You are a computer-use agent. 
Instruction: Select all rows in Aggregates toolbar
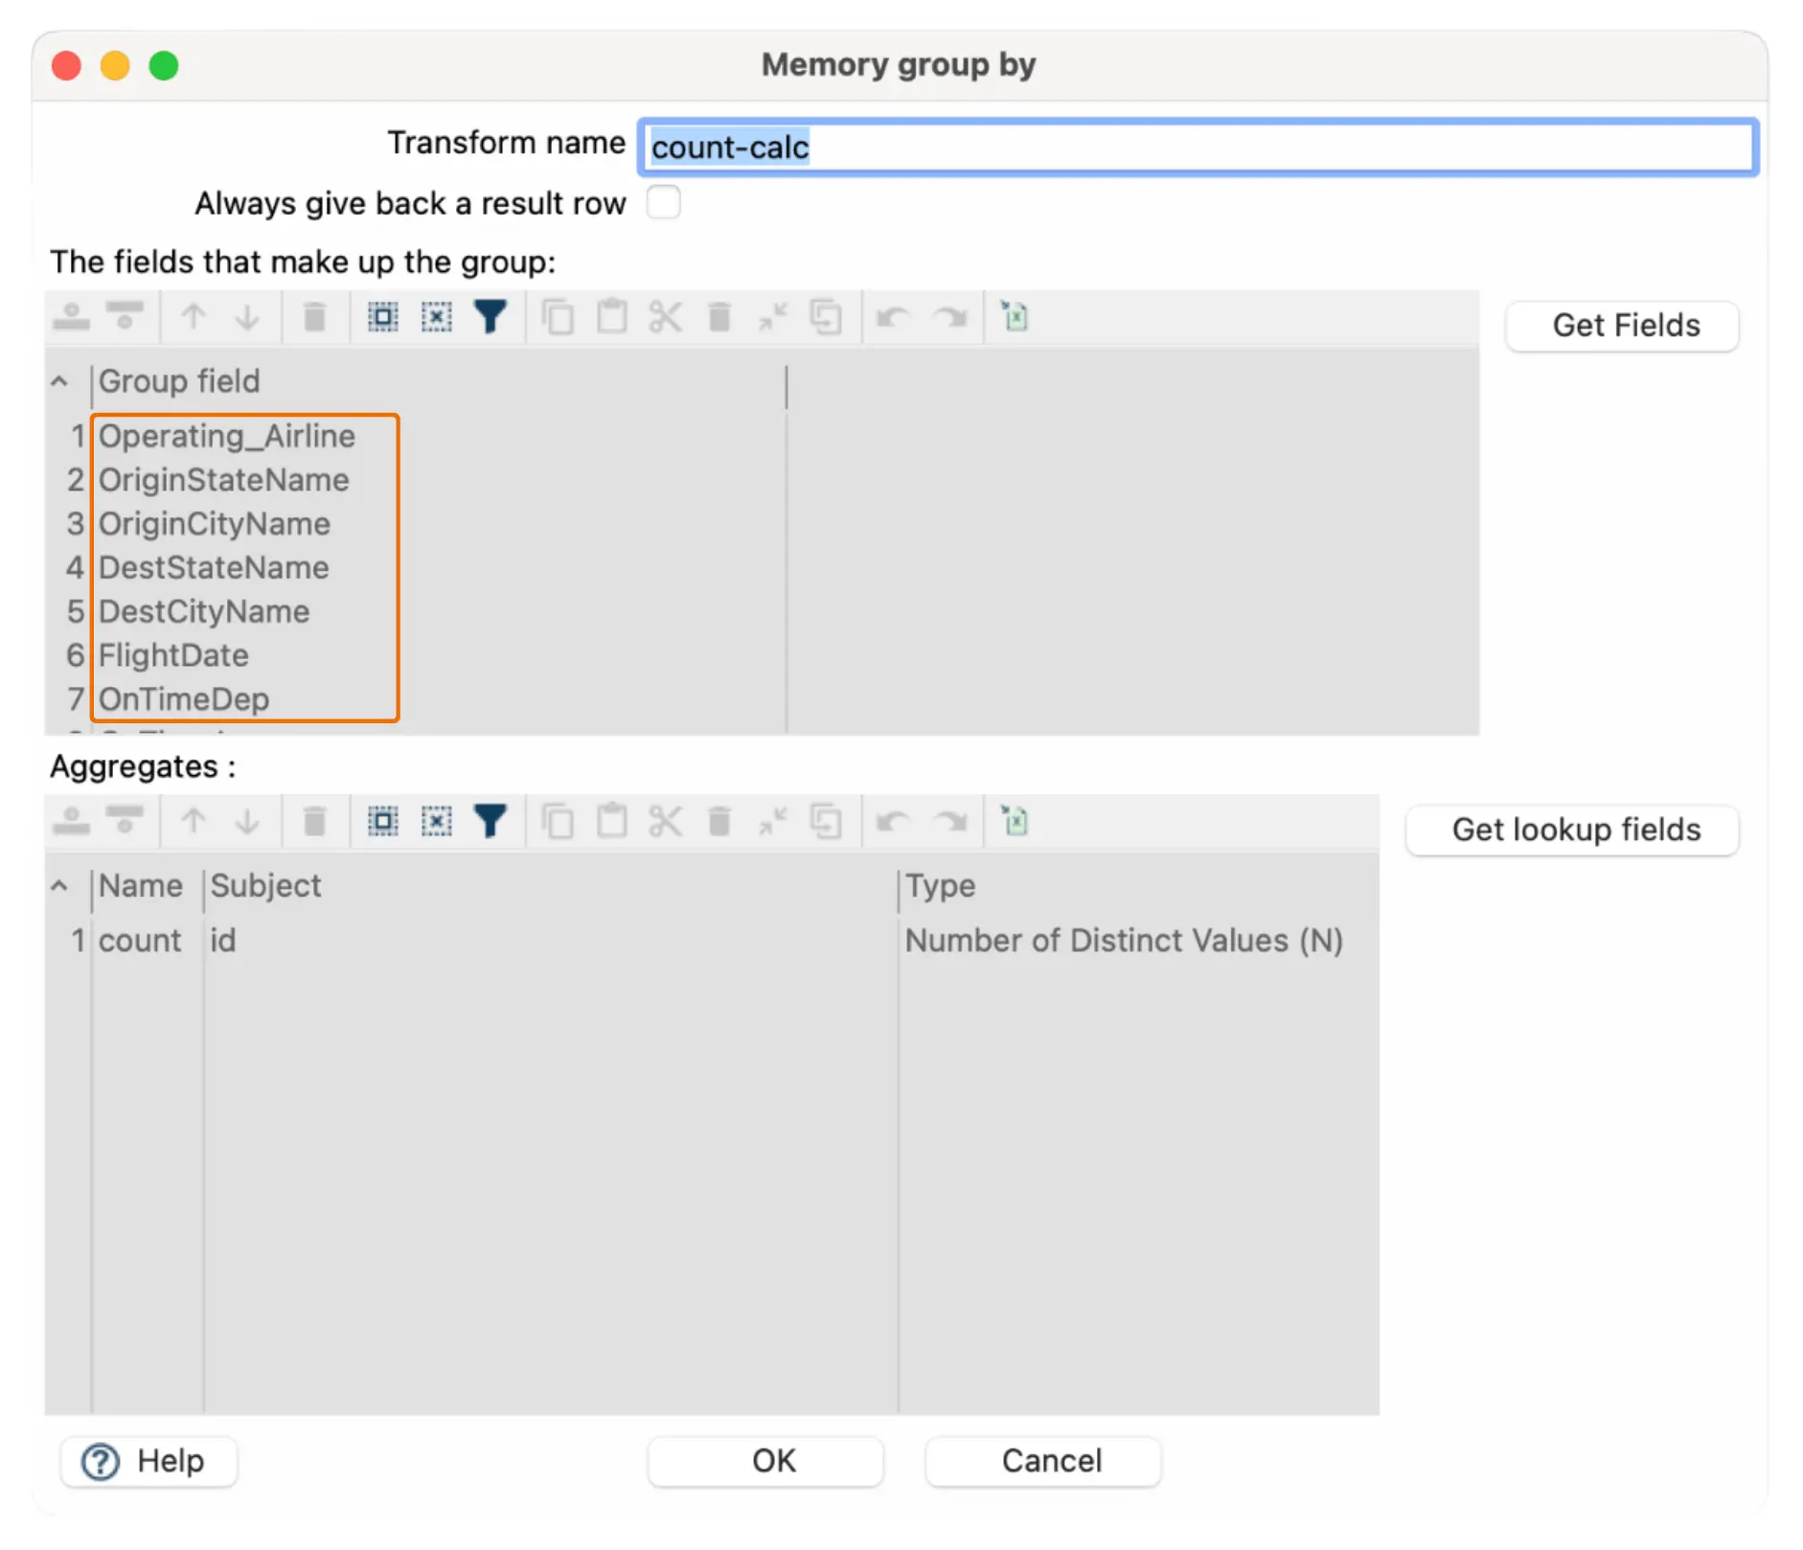[383, 821]
